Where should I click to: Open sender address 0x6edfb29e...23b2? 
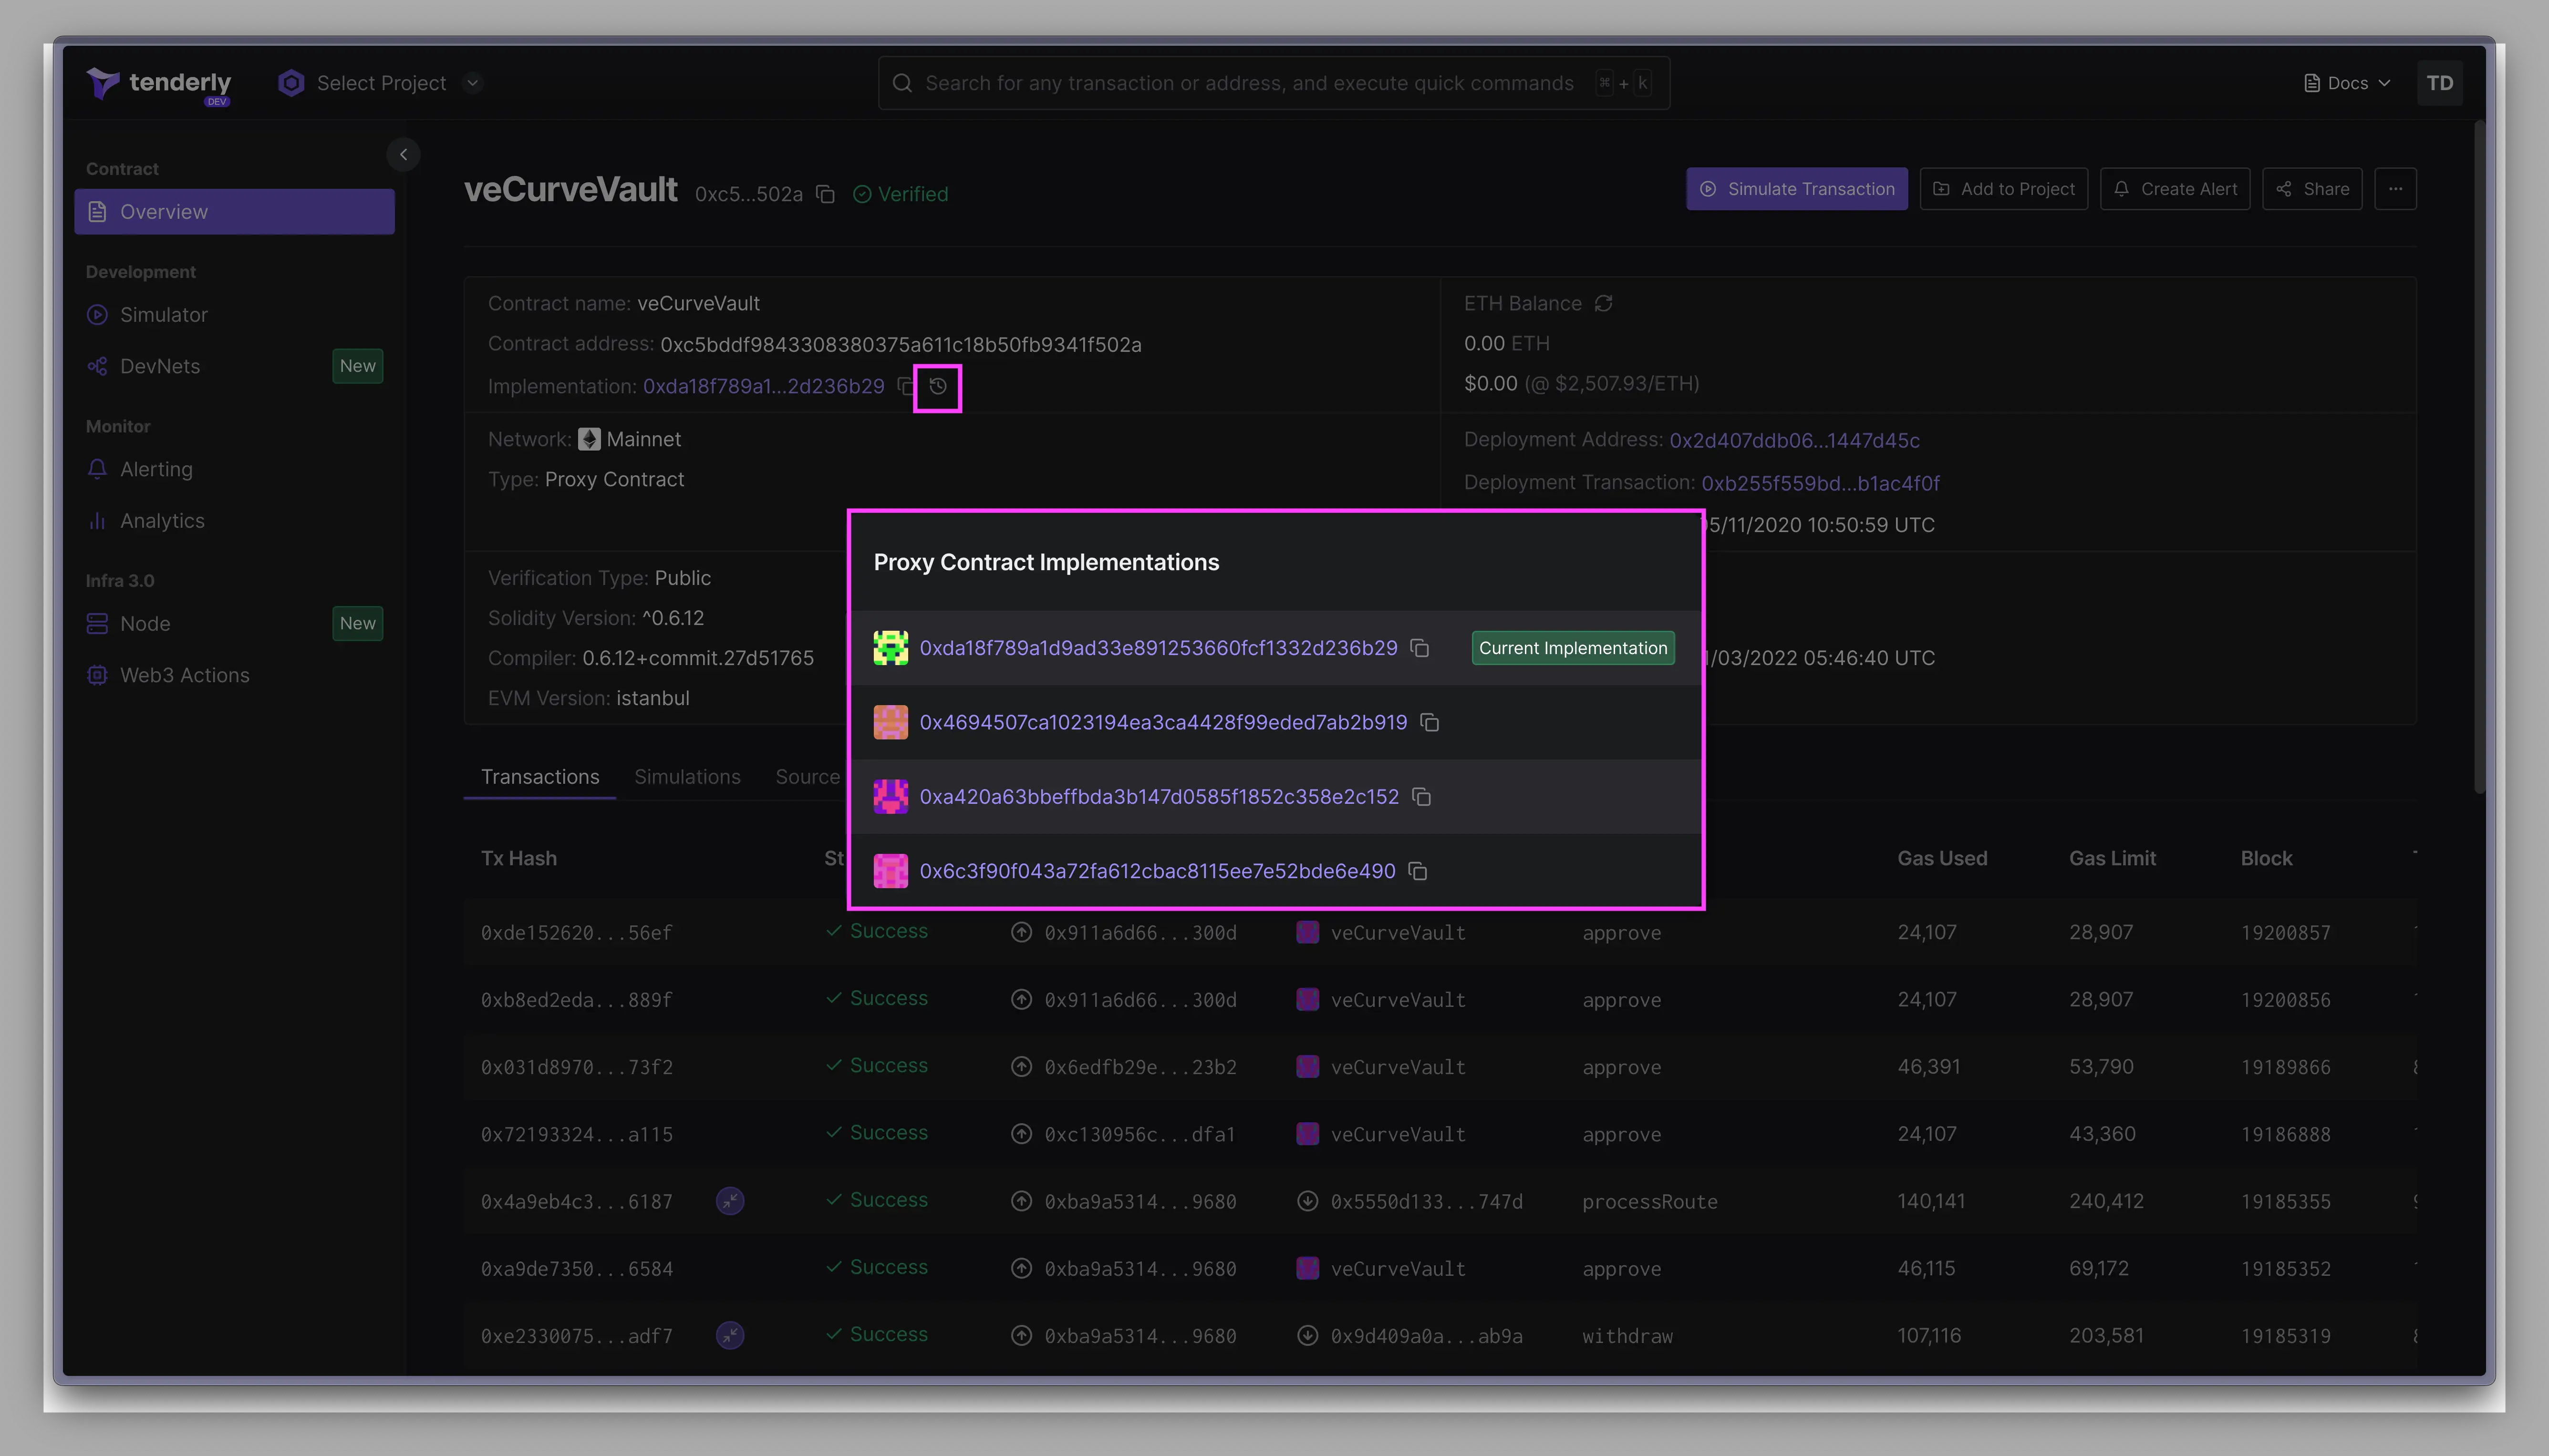[x=1140, y=1067]
